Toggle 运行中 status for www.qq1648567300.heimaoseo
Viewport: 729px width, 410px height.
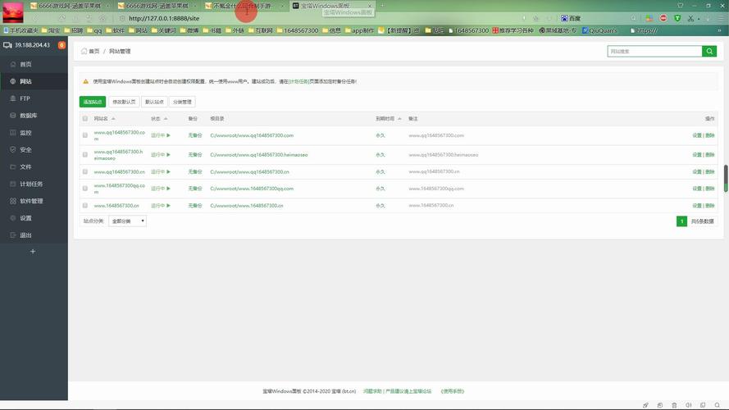[x=161, y=154]
